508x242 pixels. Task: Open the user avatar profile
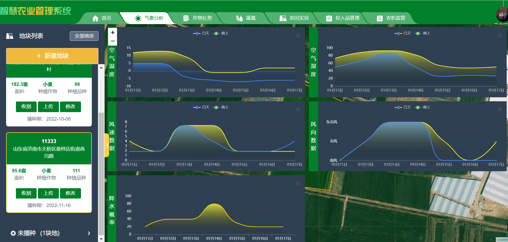pos(502,15)
